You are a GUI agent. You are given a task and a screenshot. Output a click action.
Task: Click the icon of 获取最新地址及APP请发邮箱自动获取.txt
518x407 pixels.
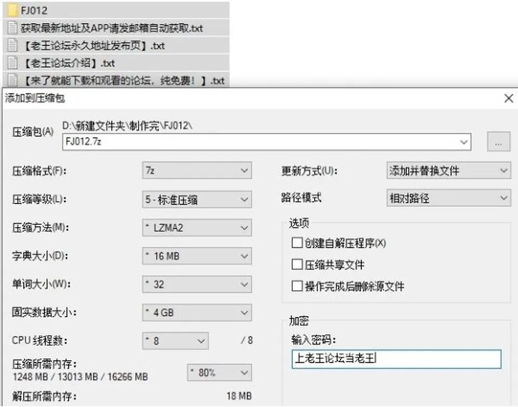[x=12, y=28]
